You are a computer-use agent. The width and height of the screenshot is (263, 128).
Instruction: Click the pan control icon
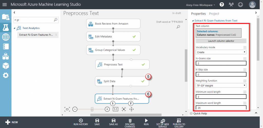pos(131,109)
